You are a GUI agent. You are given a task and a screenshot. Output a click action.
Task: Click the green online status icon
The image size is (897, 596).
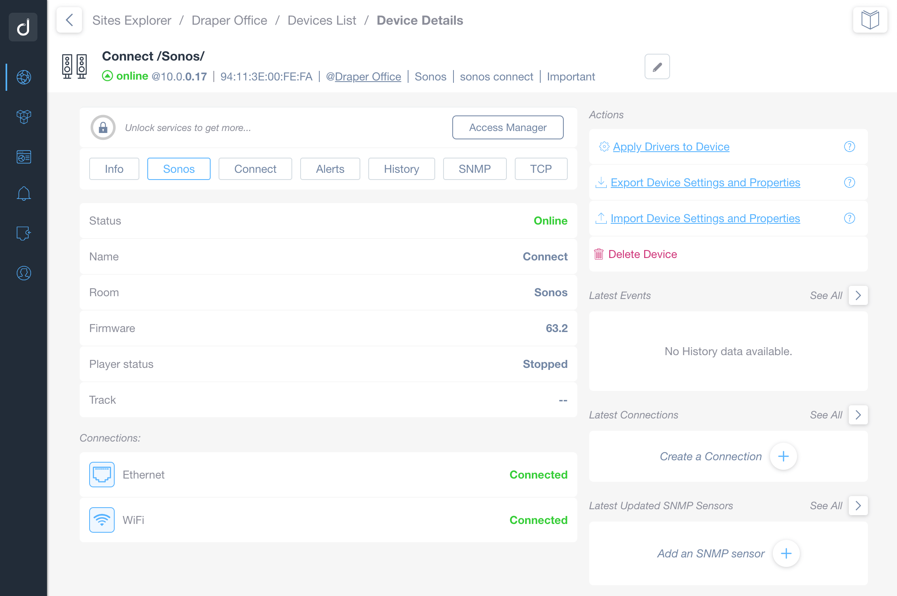pos(107,76)
